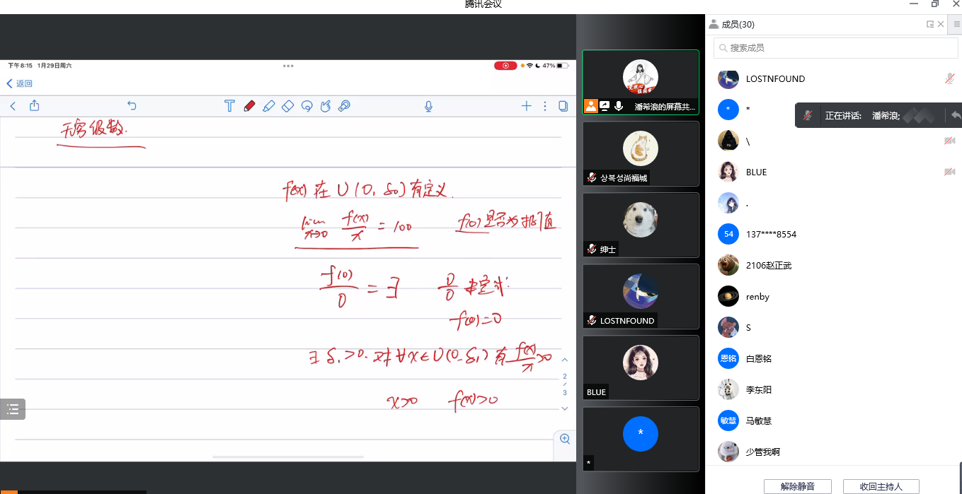The height and width of the screenshot is (494, 962).
Task: Mute participant LOSTNFOUND's microphone
Action: click(950, 78)
